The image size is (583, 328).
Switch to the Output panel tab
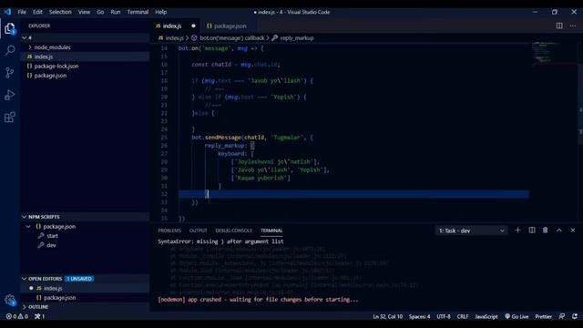(199, 231)
